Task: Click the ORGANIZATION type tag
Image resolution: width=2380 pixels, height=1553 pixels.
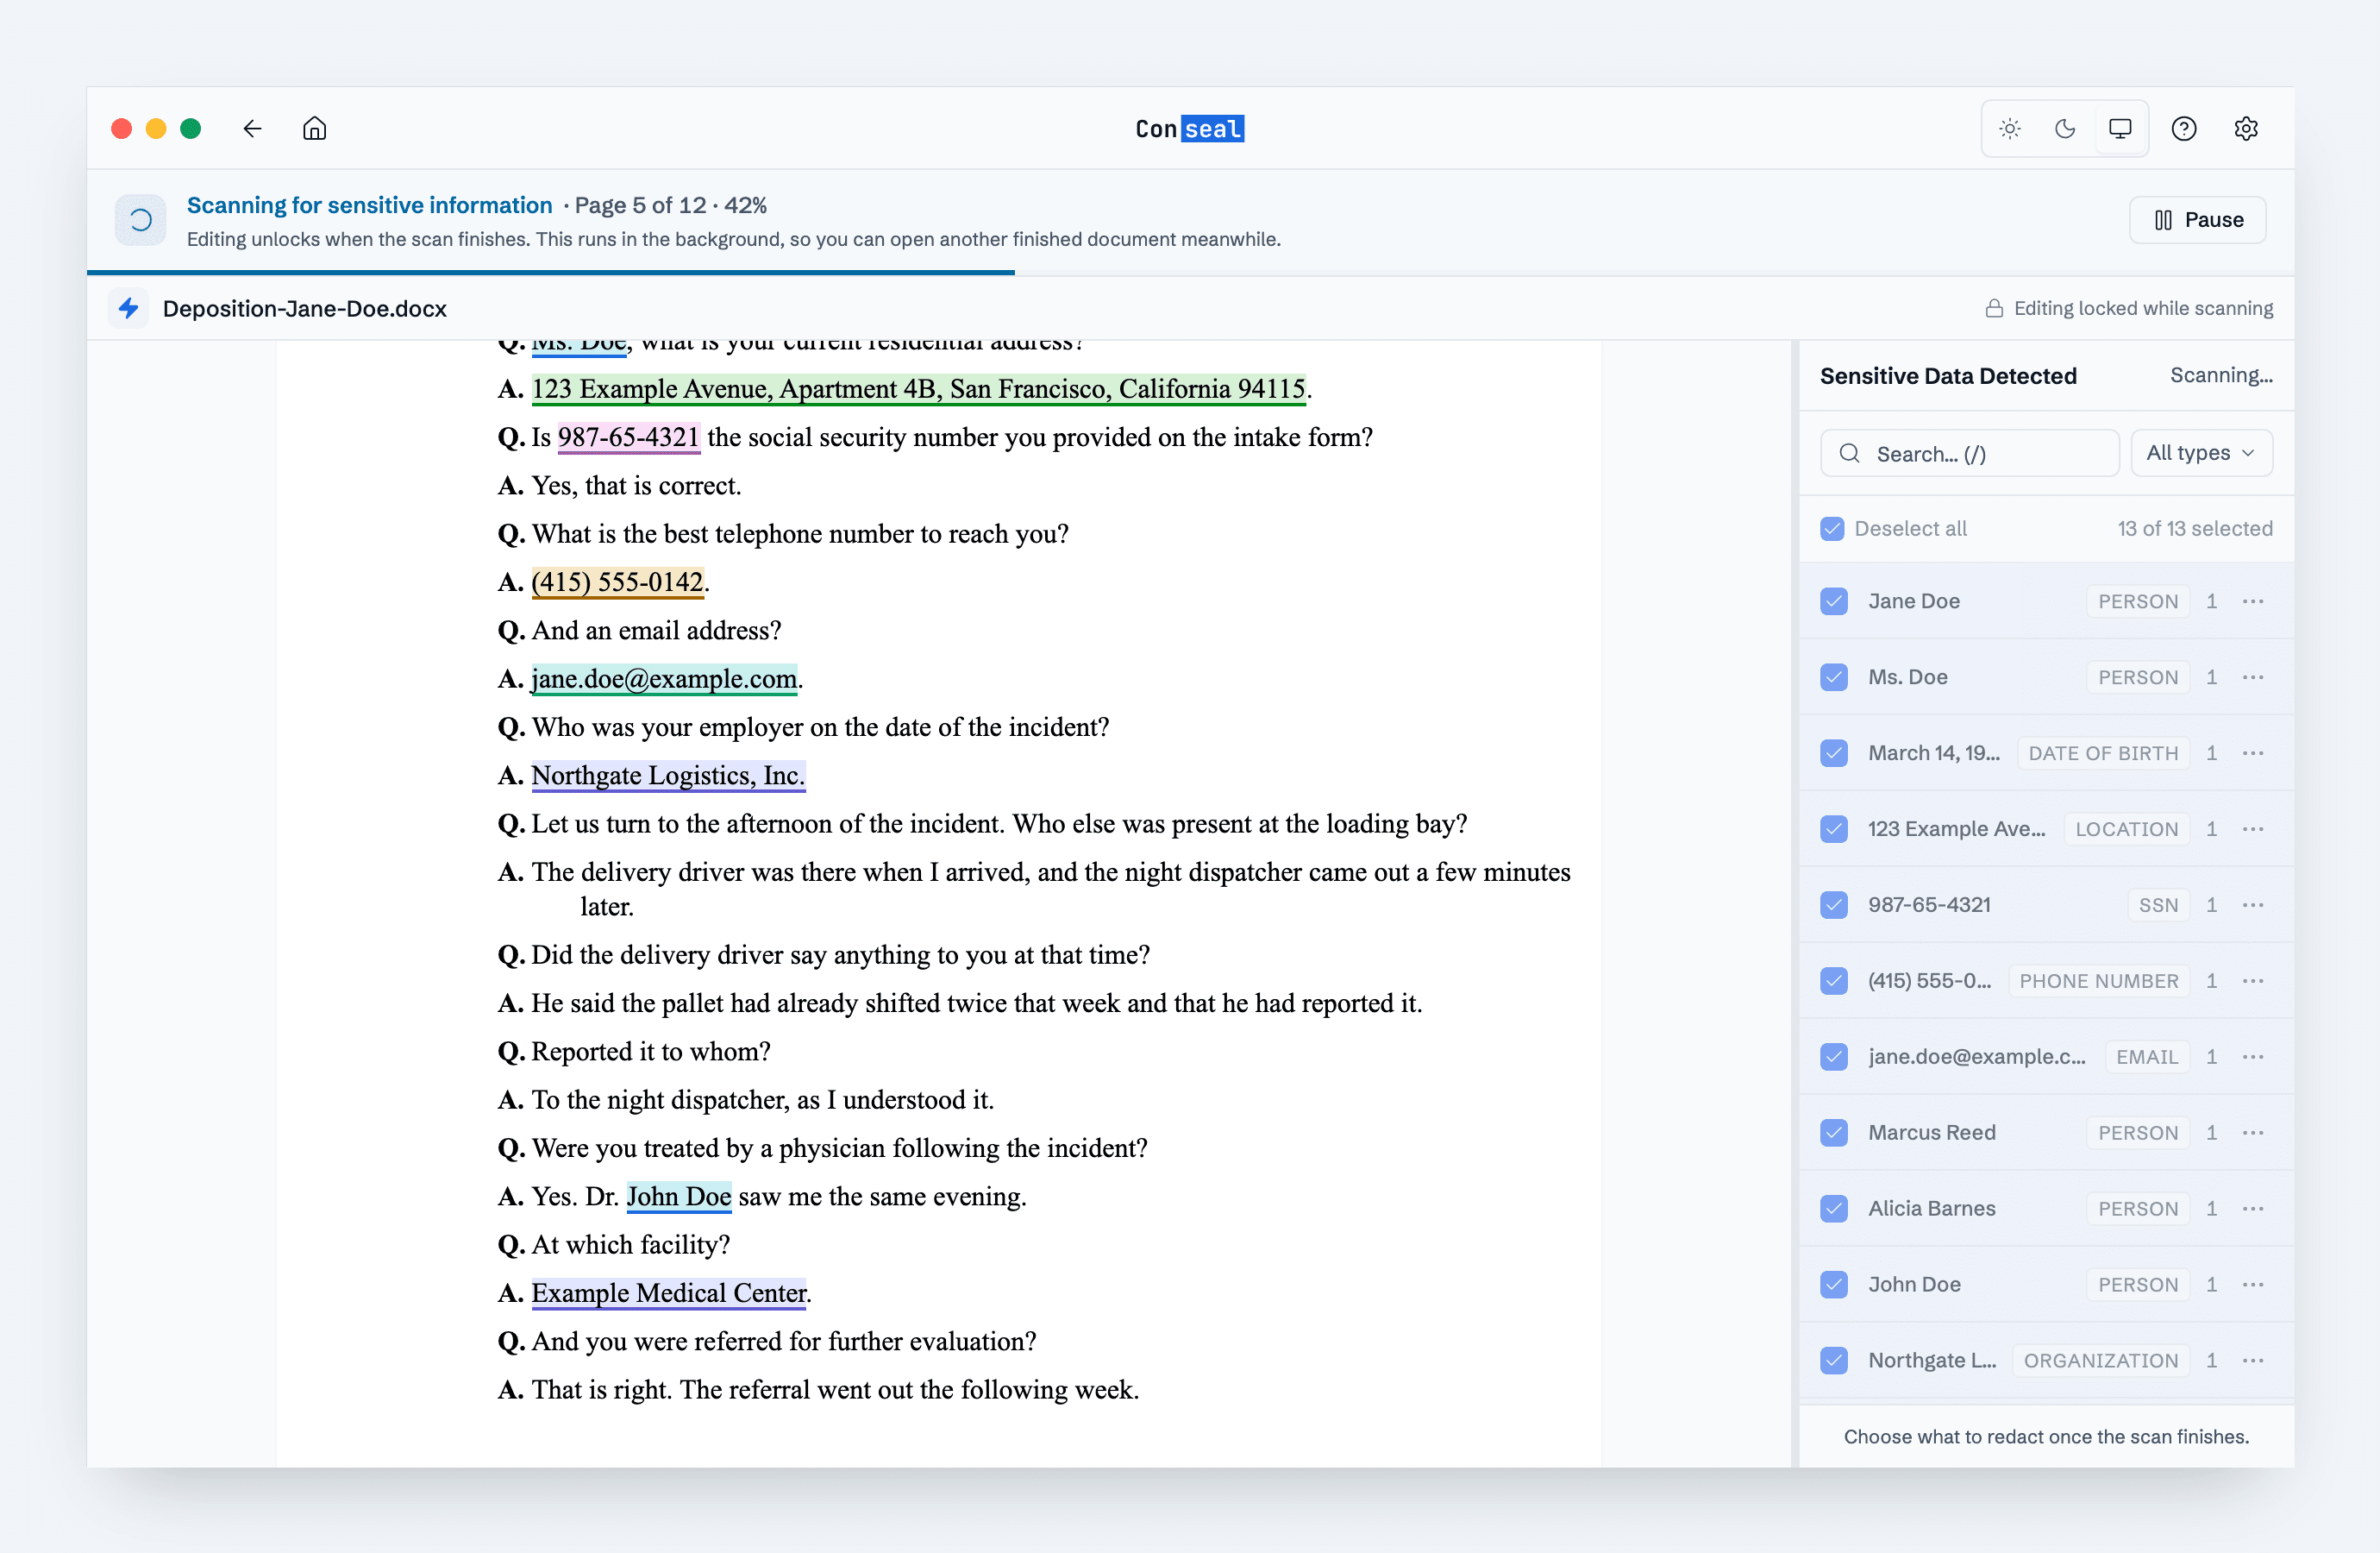Action: pos(2100,1360)
